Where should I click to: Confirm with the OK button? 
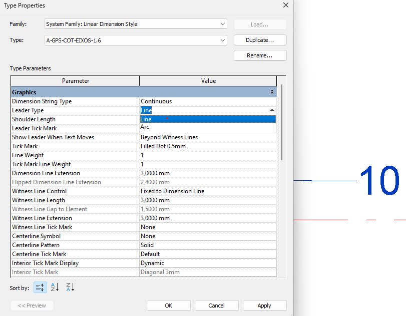pos(169,306)
